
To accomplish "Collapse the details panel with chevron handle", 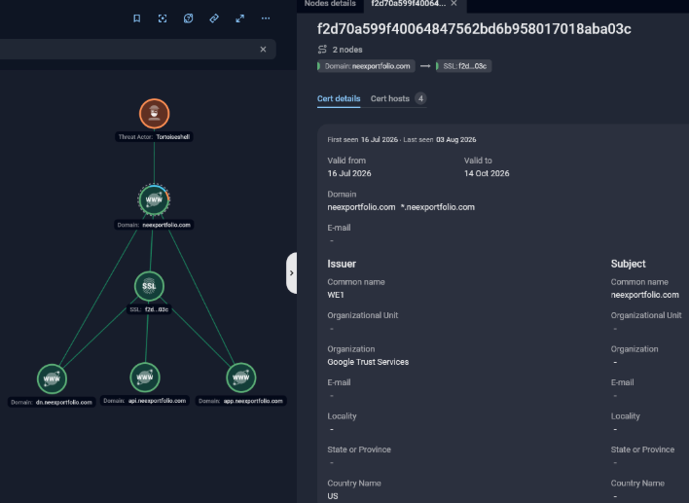I will [x=291, y=272].
